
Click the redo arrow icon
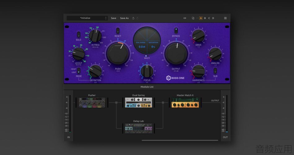(x=137, y=18)
